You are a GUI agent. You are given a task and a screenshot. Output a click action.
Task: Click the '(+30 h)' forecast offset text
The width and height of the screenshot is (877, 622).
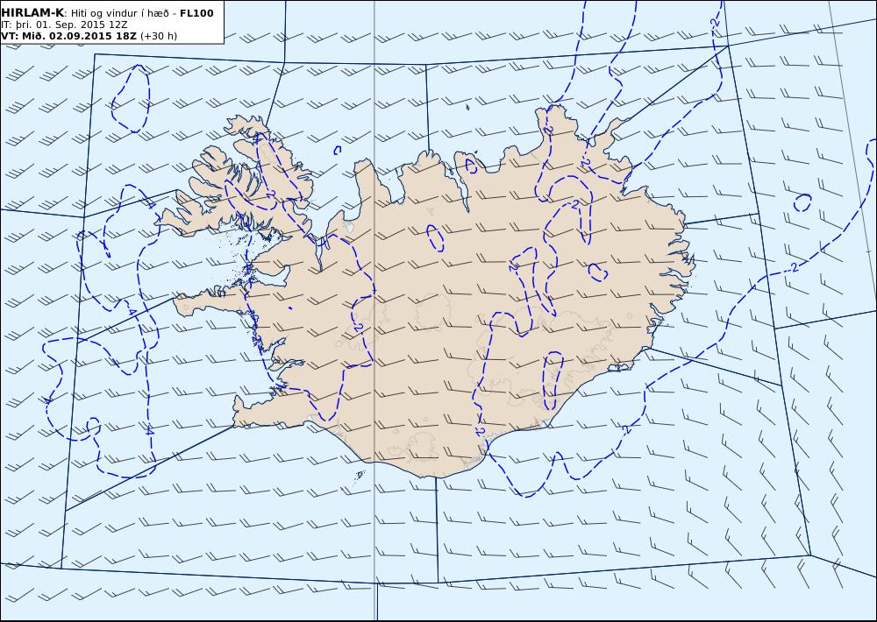(158, 36)
